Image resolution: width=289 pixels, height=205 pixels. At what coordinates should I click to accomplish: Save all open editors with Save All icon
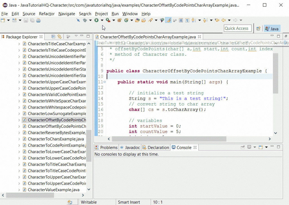click(x=32, y=20)
